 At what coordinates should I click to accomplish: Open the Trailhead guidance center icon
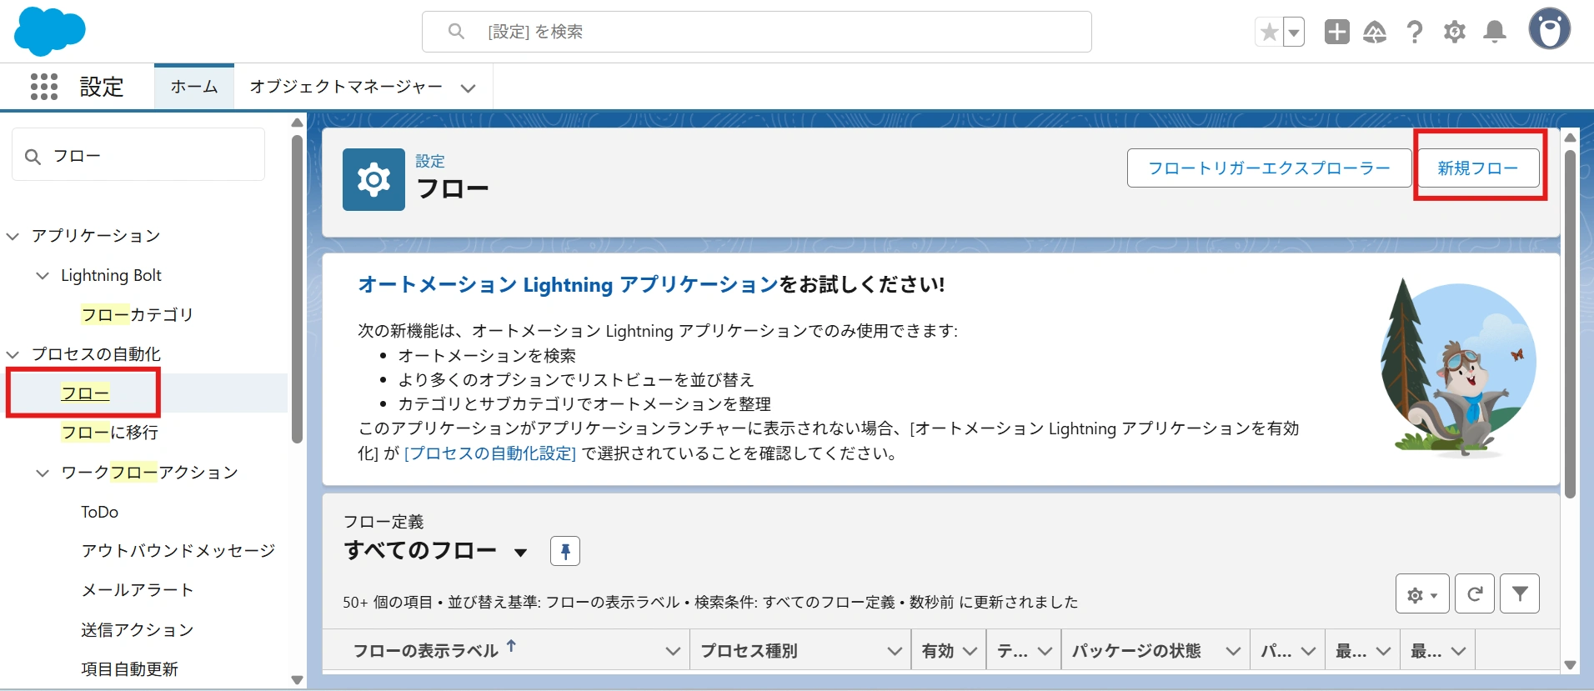[x=1375, y=32]
